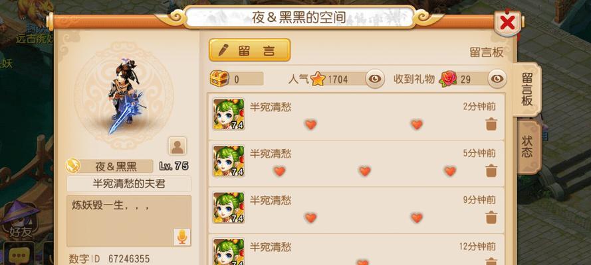
Task: Click the treasure chest icon
Action: [219, 78]
